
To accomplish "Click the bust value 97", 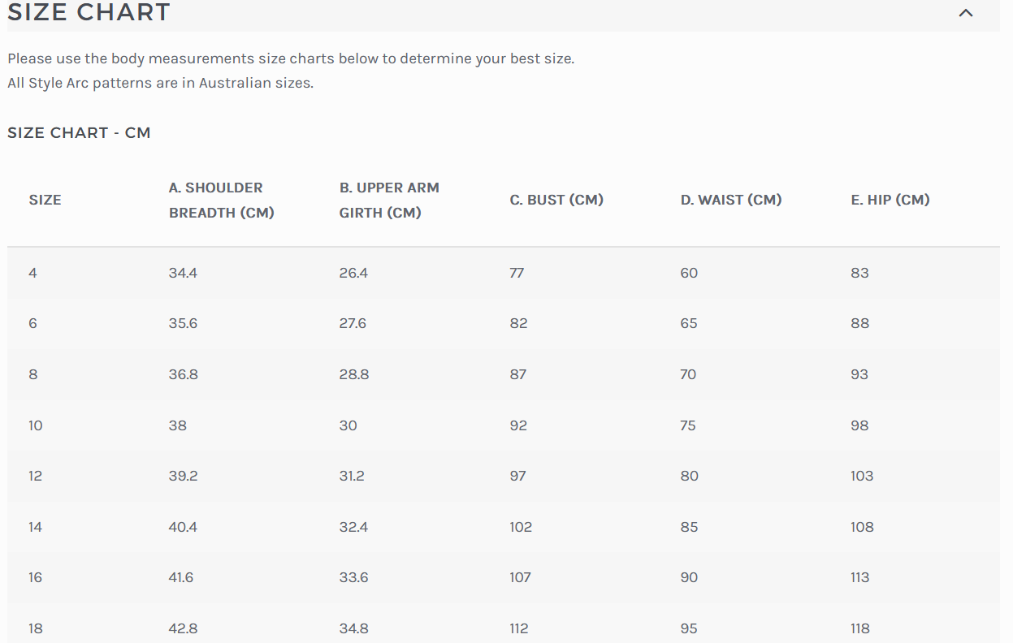I will point(518,476).
